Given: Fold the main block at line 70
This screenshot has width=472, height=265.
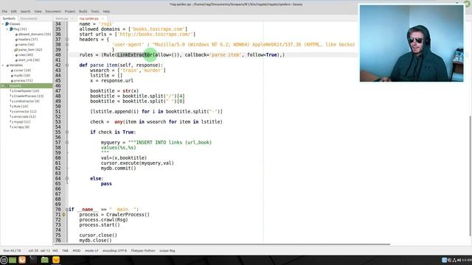Looking at the screenshot, I should (67, 209).
